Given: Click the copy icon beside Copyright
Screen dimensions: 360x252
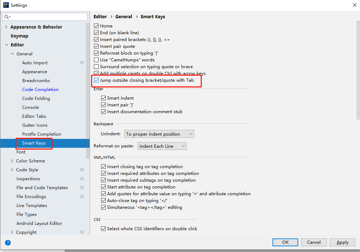Looking at the screenshot, I should pos(82,232).
